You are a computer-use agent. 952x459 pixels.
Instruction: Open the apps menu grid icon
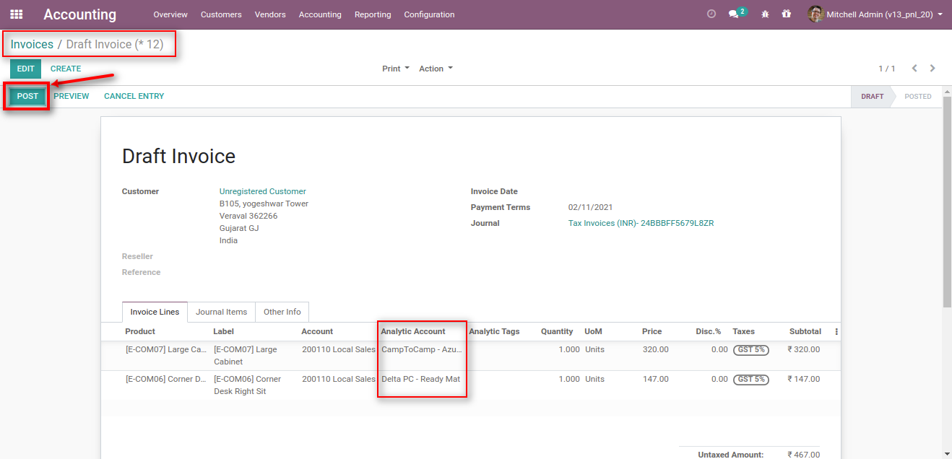coord(16,14)
